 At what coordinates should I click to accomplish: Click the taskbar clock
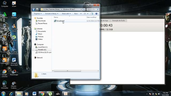pos(165,94)
